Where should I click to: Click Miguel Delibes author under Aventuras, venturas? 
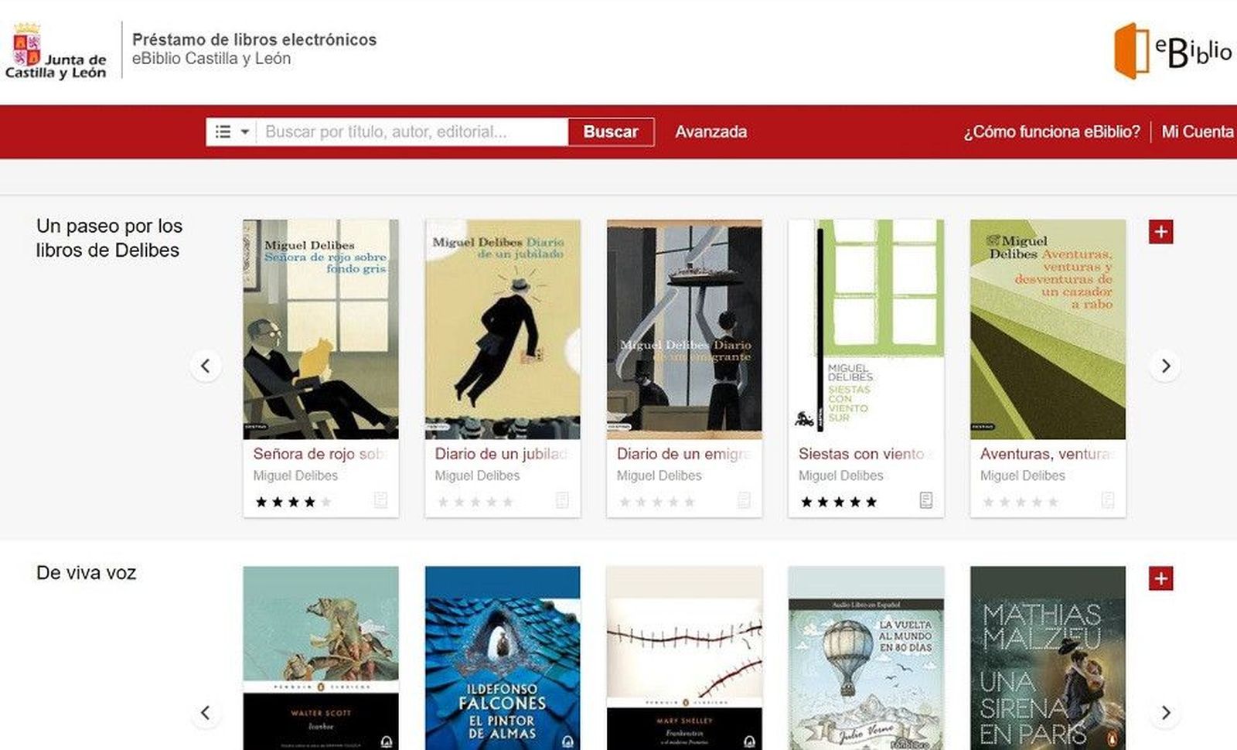pos(1022,476)
